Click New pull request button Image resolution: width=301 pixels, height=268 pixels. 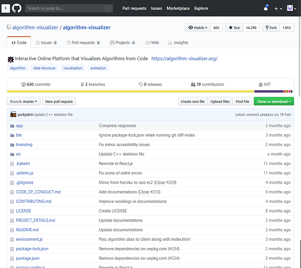[59, 101]
